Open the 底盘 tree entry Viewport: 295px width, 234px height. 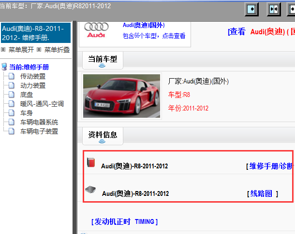[x=27, y=95]
